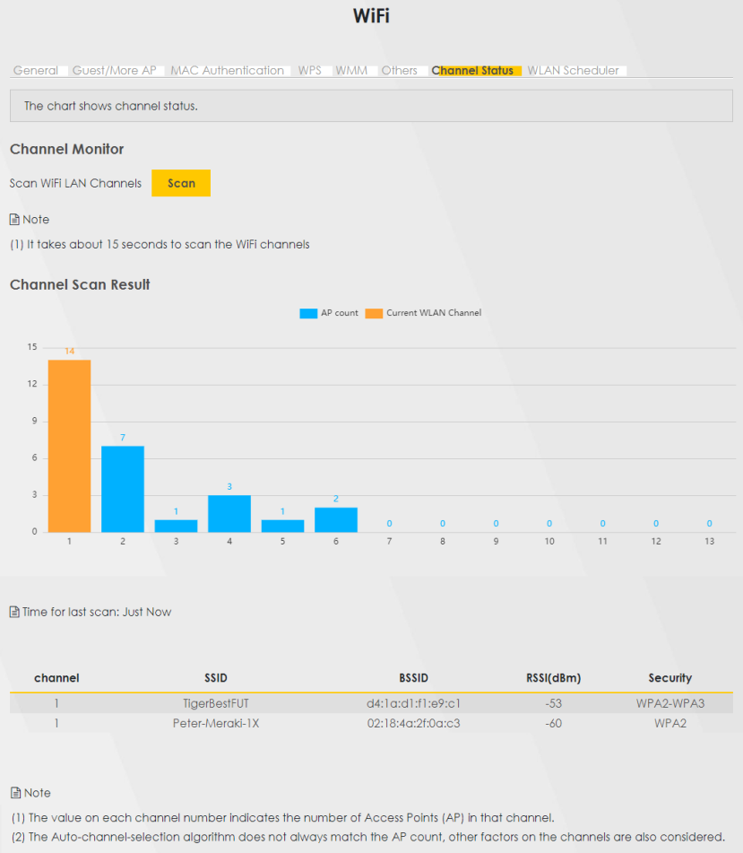This screenshot has width=743, height=853.
Task: Switch to the General tab
Action: tap(36, 71)
